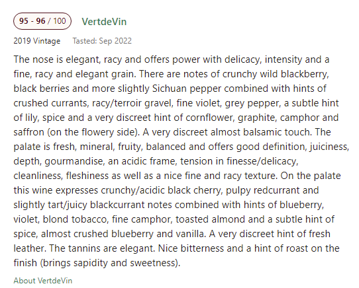The image size is (359, 288).
Task: Click the words 'almost balsamic touch' in the review
Action: 261,132
